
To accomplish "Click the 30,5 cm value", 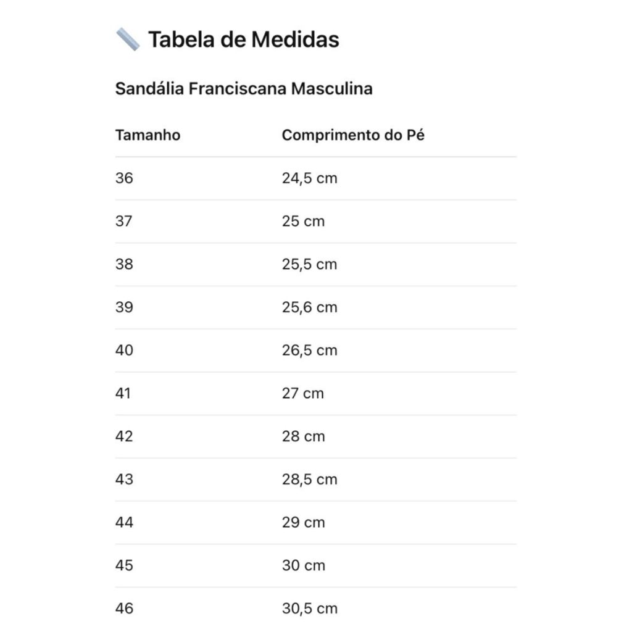I will click(309, 609).
